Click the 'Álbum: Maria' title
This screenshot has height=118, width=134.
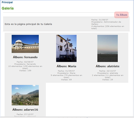tap(66, 66)
